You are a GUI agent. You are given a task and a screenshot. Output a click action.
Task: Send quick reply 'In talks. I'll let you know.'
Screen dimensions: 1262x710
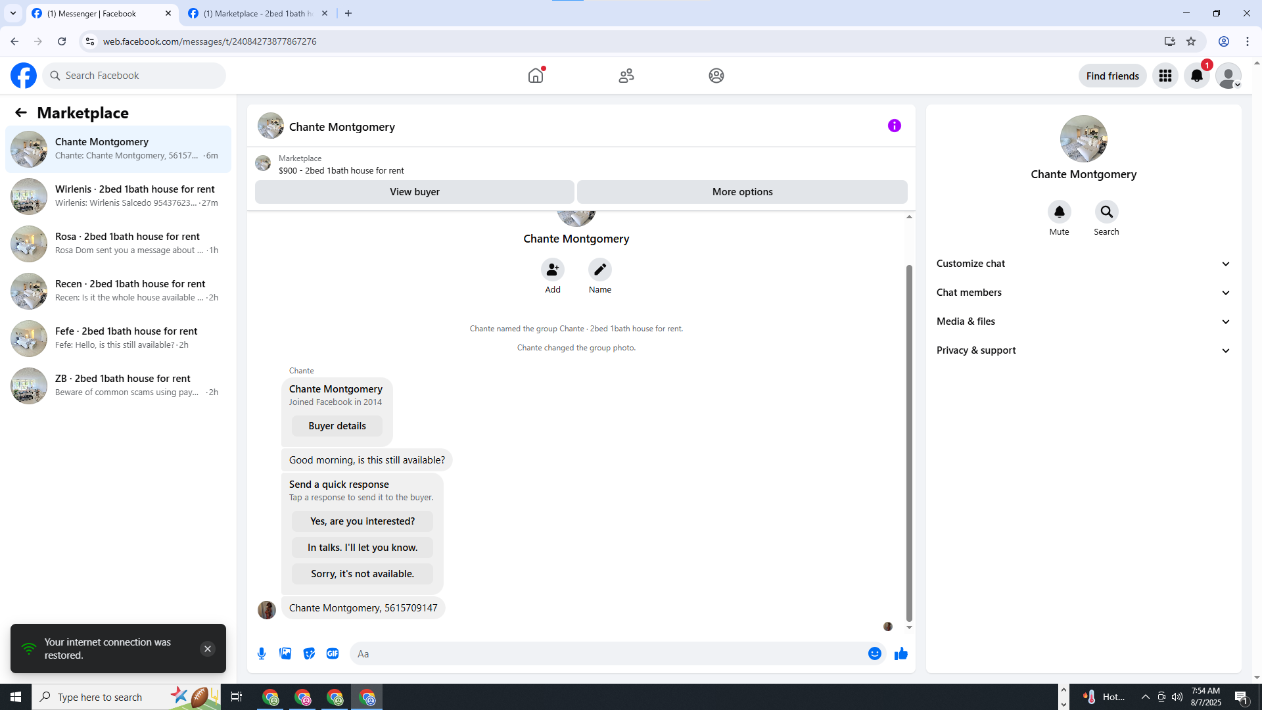pos(363,548)
